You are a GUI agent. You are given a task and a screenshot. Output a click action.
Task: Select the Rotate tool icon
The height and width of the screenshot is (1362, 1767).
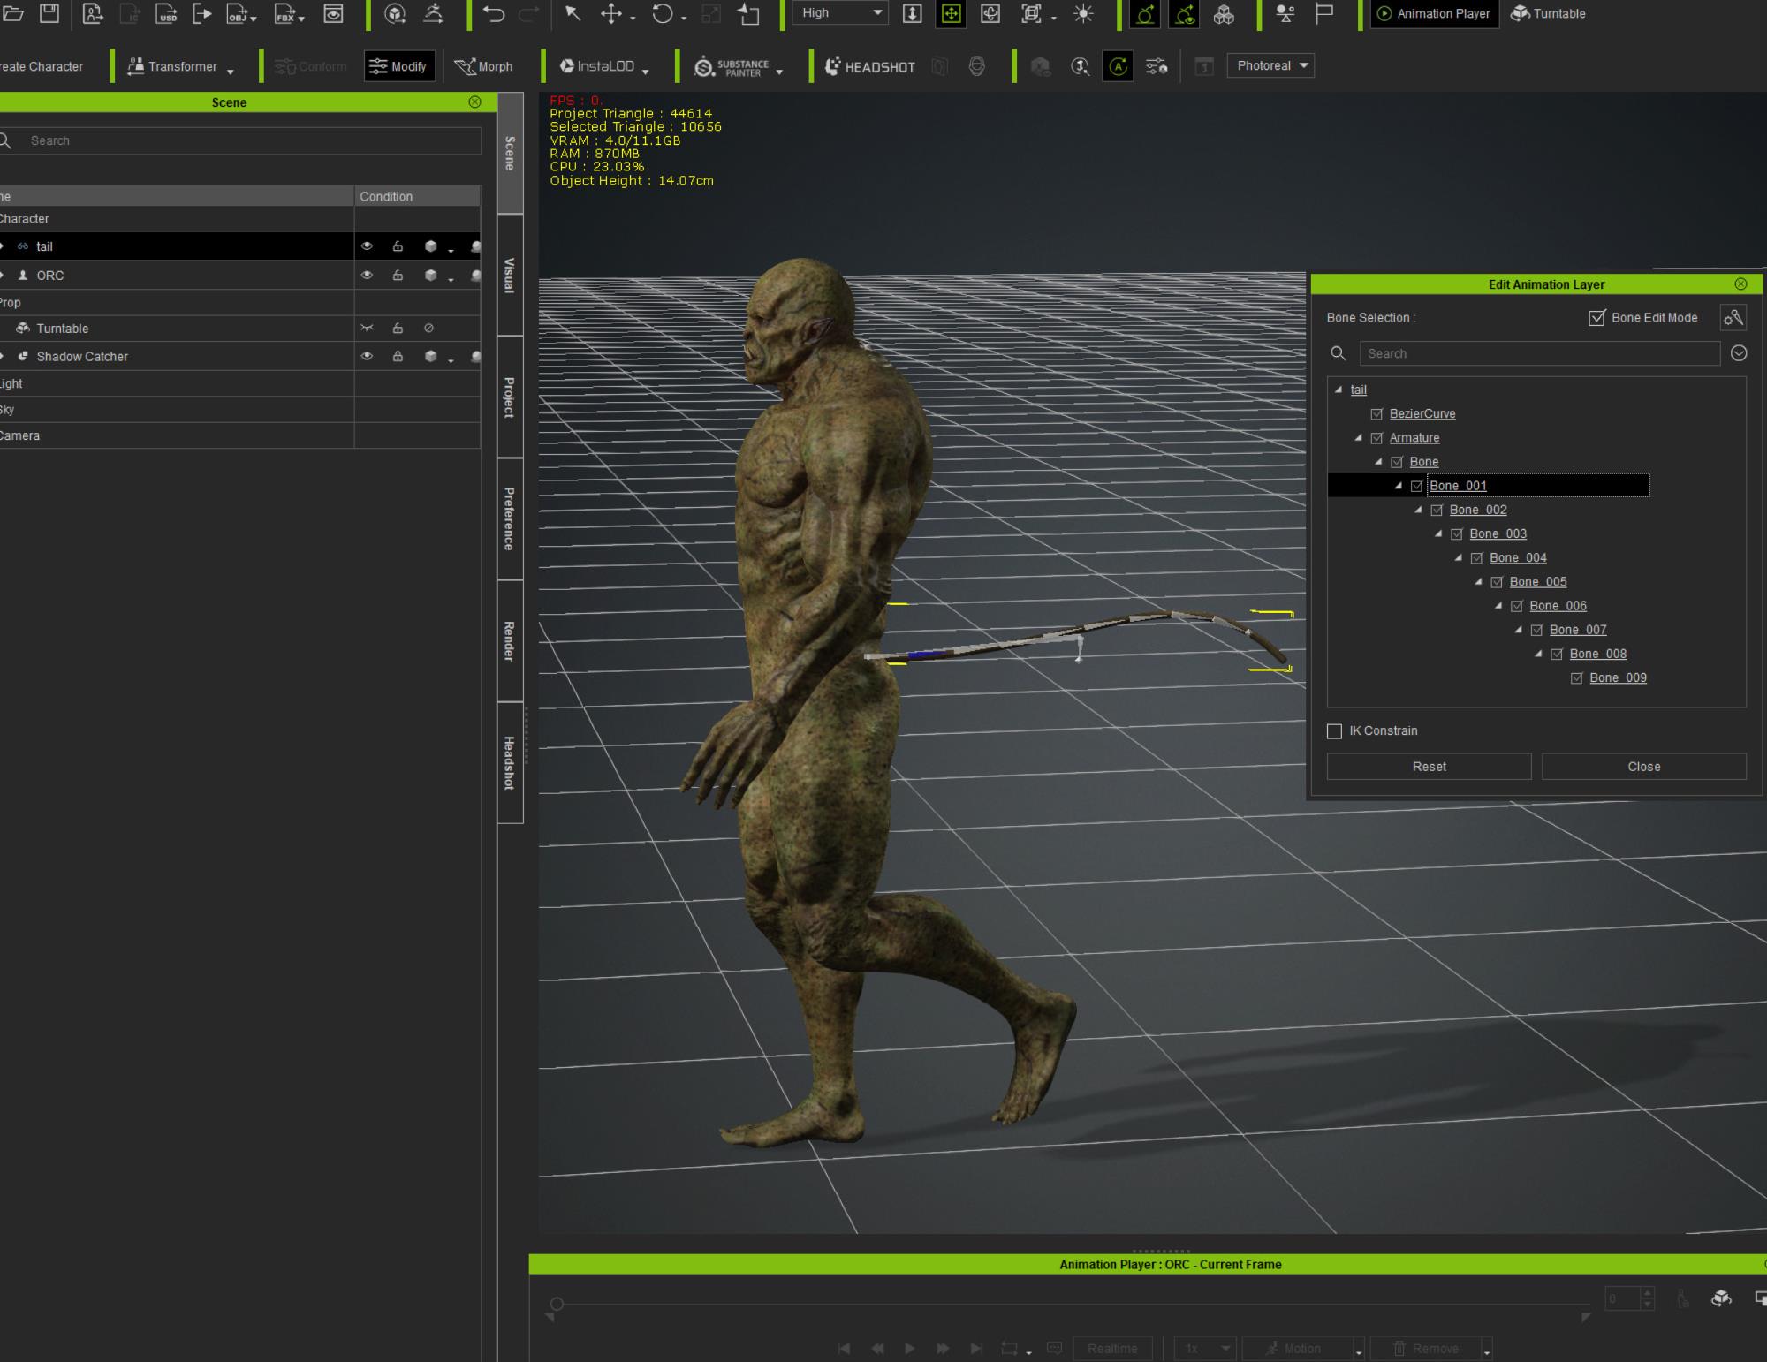tap(663, 13)
